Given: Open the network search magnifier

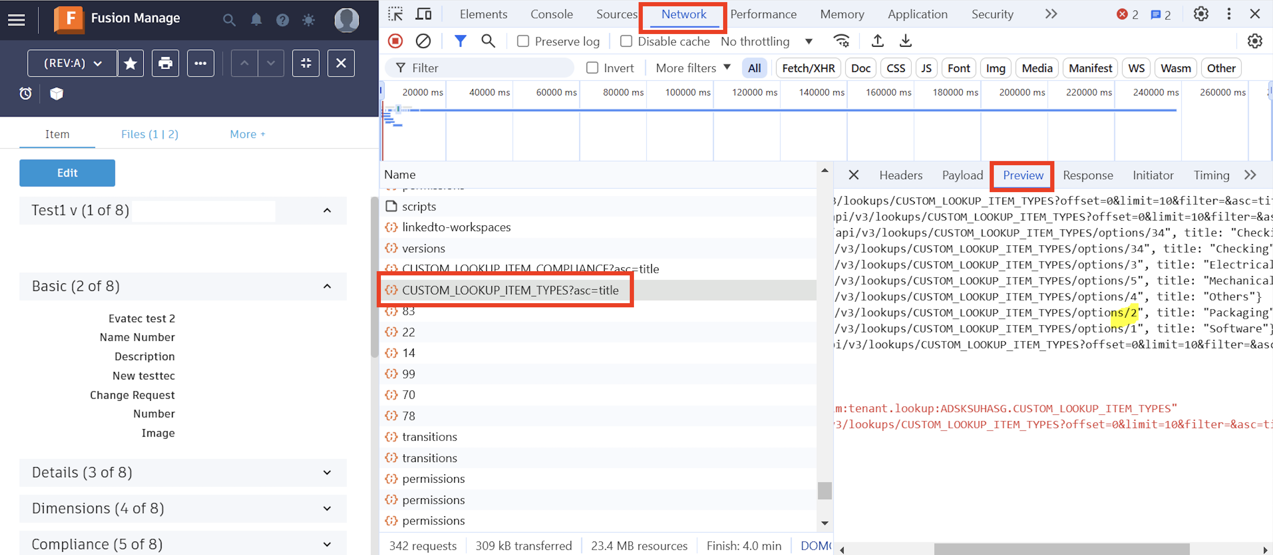Looking at the screenshot, I should 488,41.
